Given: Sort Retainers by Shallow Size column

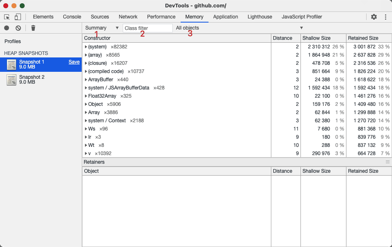Looking at the screenshot, I should (323, 171).
